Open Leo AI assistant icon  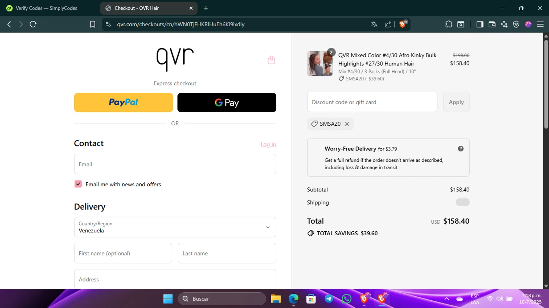(504, 24)
